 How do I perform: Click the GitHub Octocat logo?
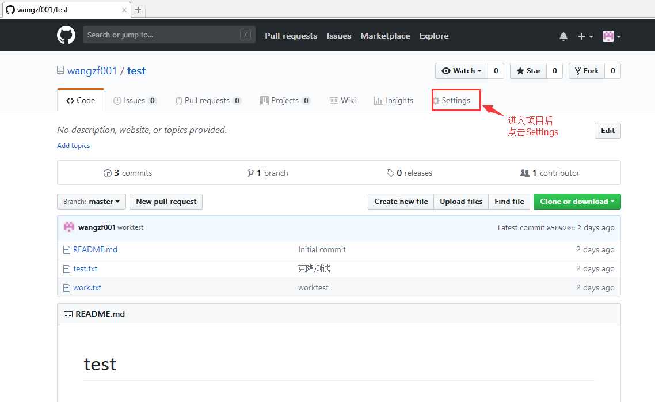(x=66, y=35)
